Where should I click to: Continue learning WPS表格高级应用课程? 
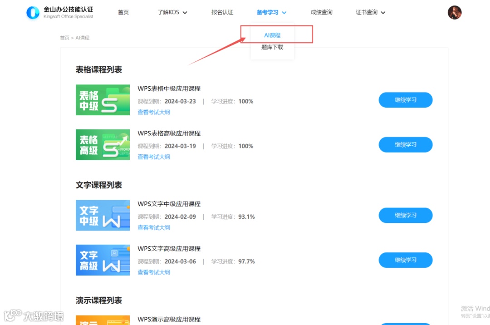click(x=406, y=145)
